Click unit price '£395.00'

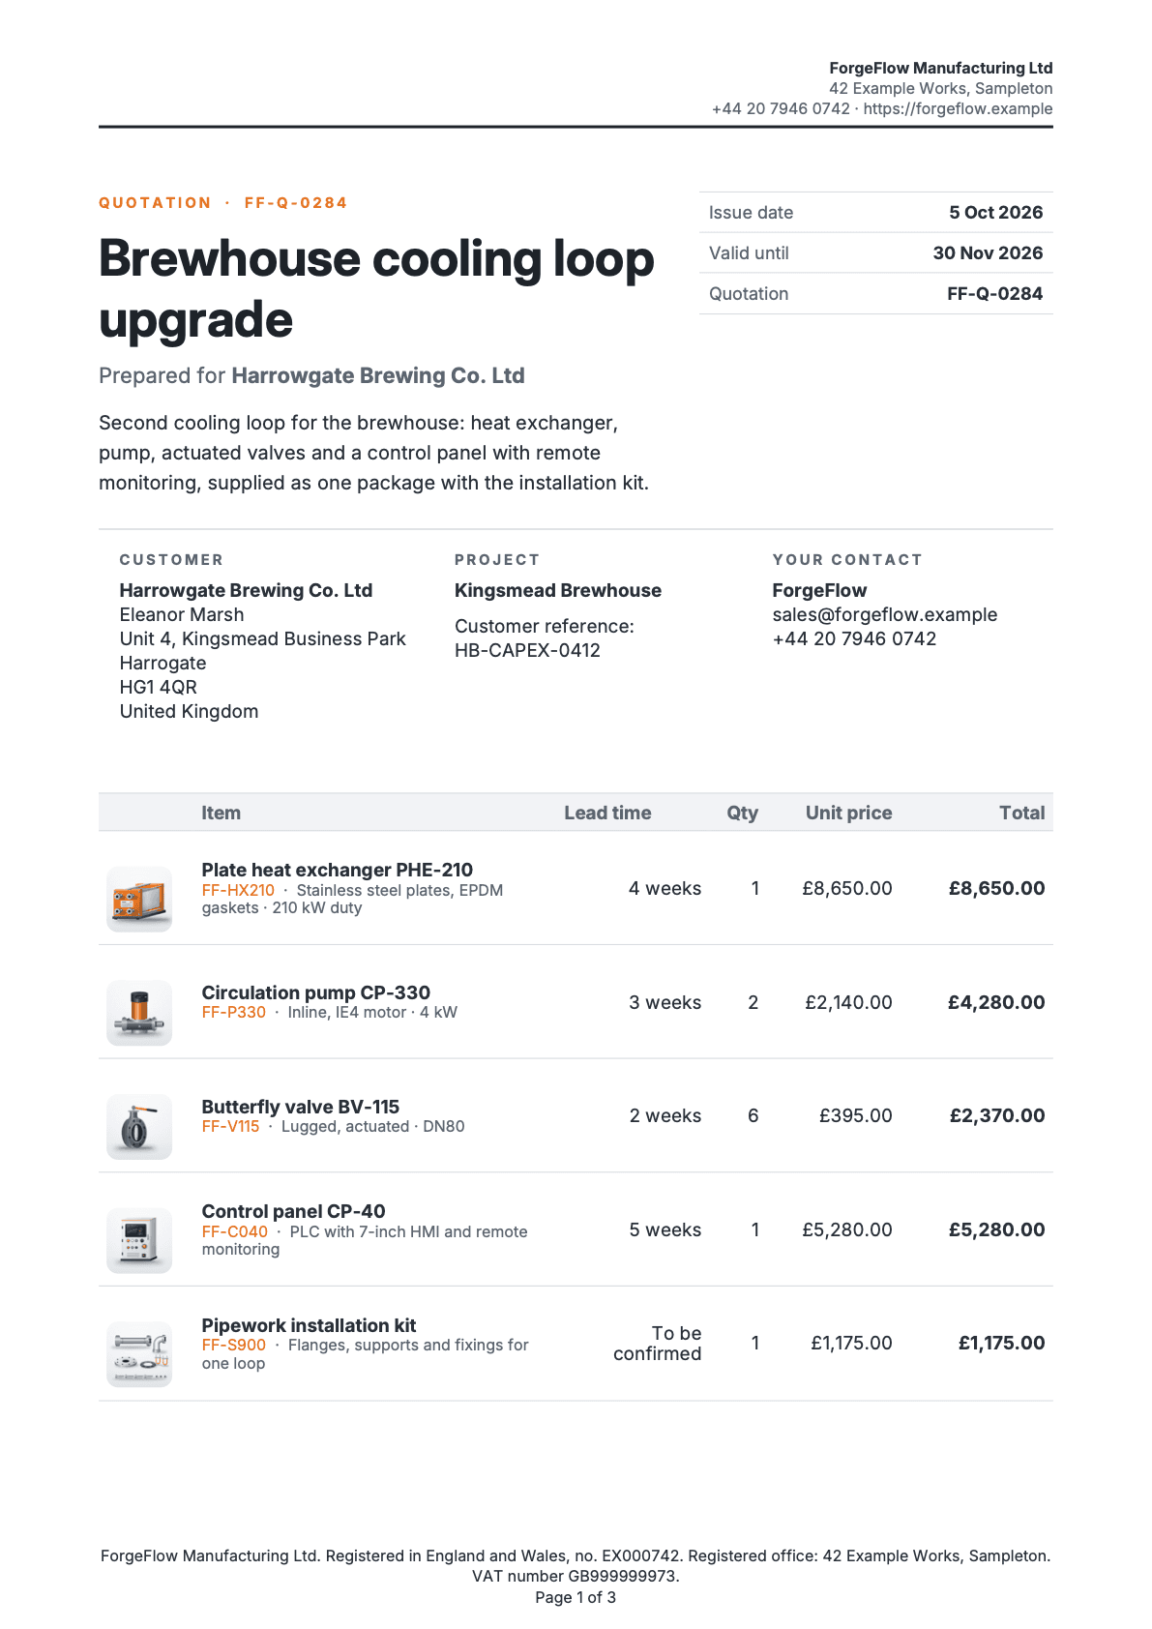coord(855,1115)
